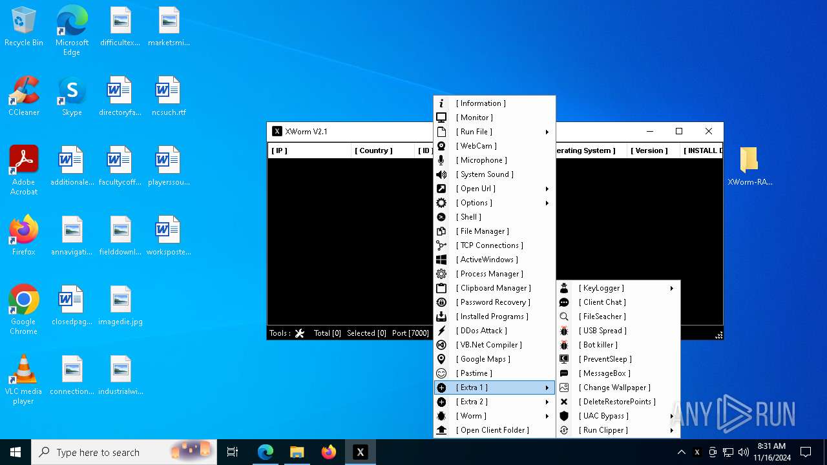Sort by the [ Country ] column header

(x=382, y=150)
